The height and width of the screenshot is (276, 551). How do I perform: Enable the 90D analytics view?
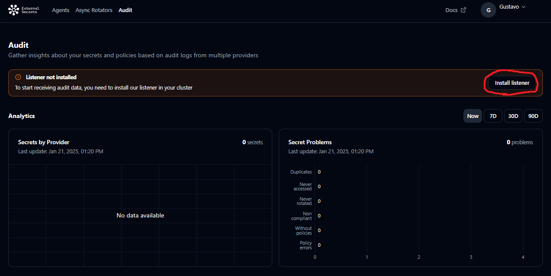pyautogui.click(x=533, y=115)
